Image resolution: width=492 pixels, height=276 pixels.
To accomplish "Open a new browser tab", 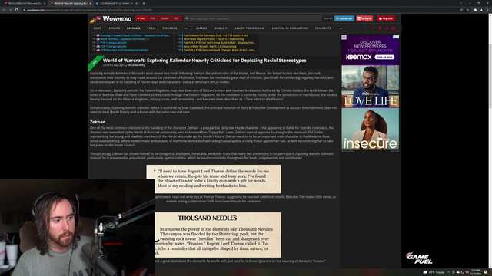I will (144, 3).
